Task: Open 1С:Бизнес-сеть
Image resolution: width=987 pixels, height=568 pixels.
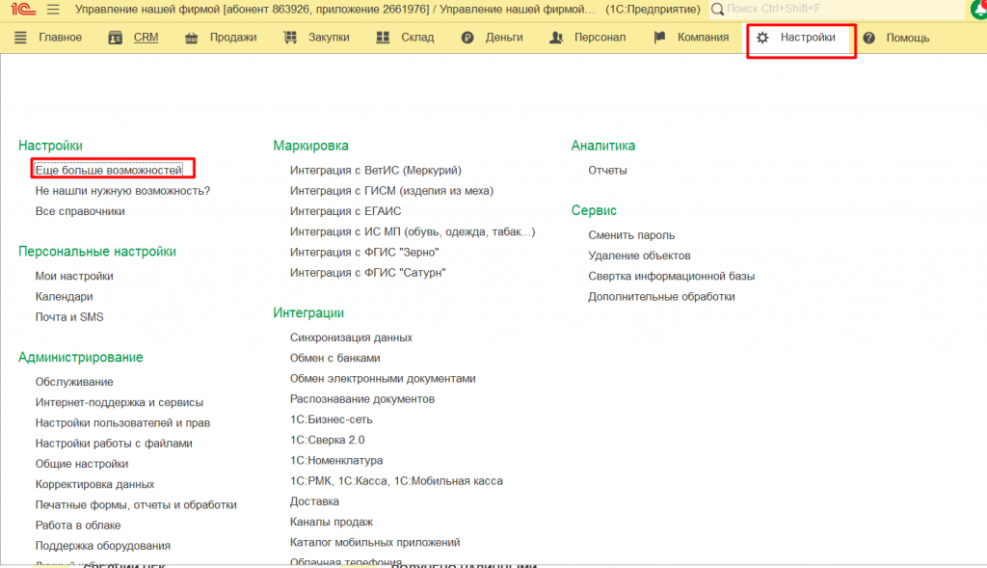Action: 332,419
